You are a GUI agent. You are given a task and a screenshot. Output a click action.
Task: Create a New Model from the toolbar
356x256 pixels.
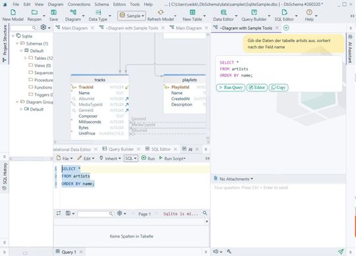[13, 15]
